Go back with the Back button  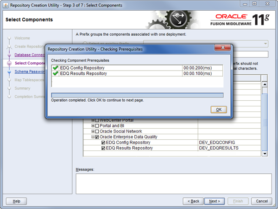[193, 201]
